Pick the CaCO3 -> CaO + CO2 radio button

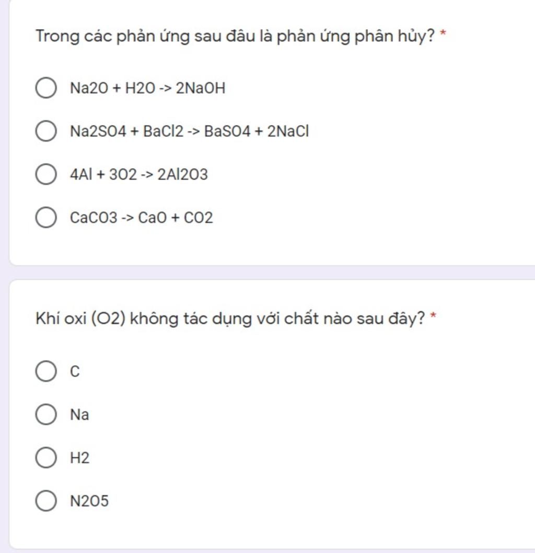(x=46, y=217)
